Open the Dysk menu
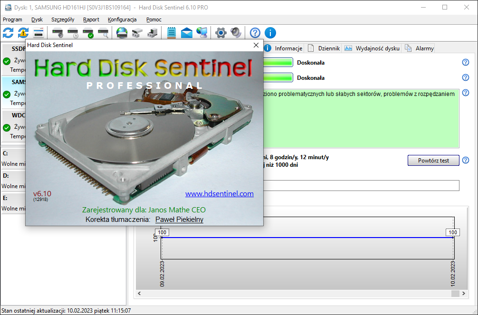Screen dimensions: 478x315 (37, 19)
